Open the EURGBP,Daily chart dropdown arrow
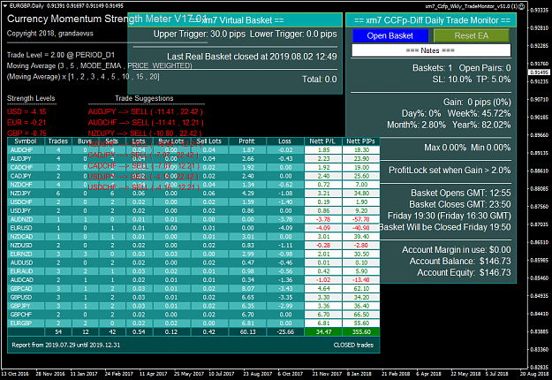 tap(5, 6)
